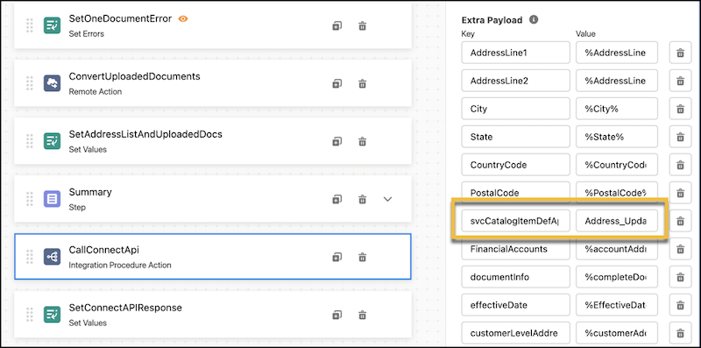
Task: Select the SetOneDocumentError element name
Action: 120,18
